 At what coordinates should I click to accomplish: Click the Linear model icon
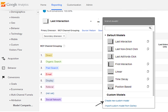click(111, 72)
